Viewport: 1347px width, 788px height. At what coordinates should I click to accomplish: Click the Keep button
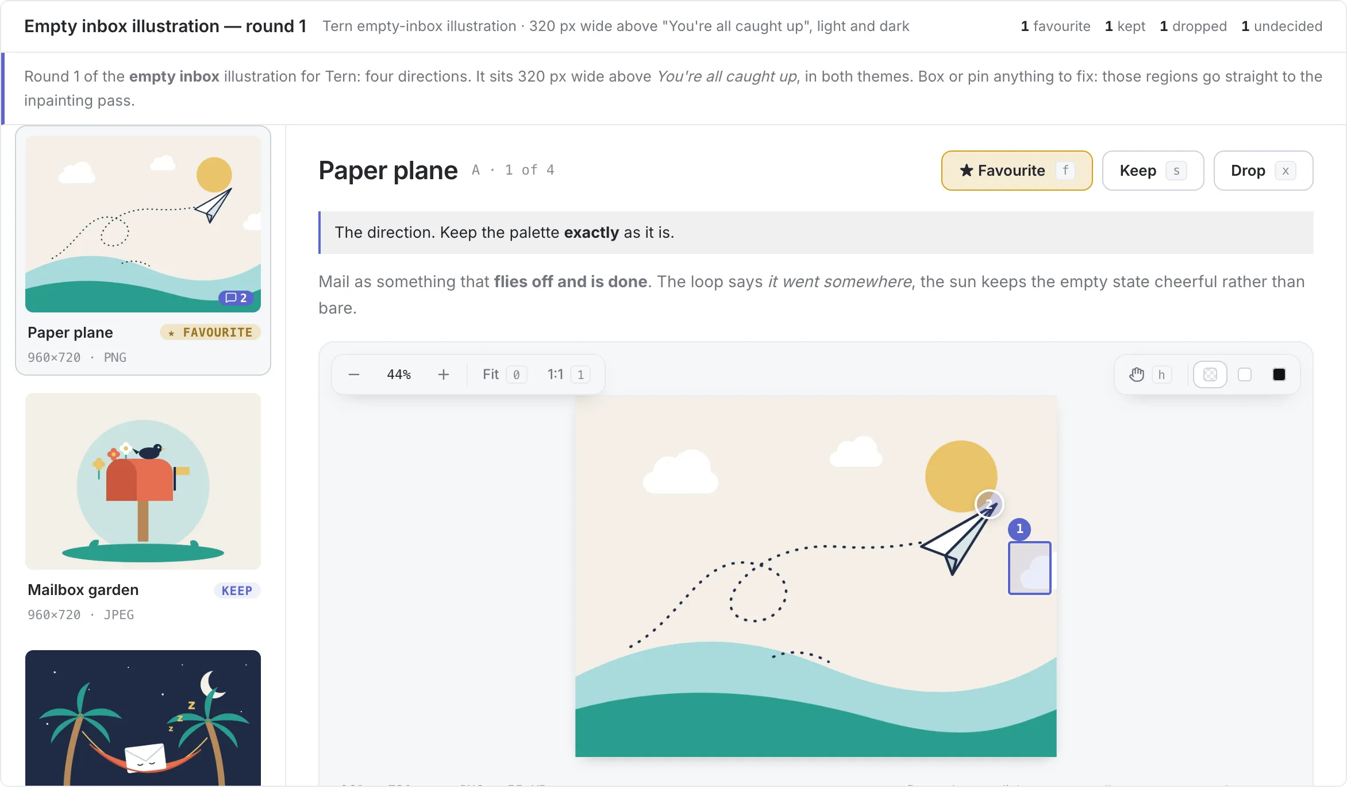click(1153, 171)
